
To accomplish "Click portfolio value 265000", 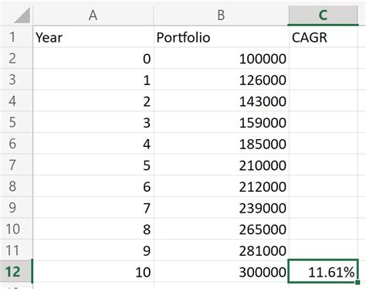I will (x=222, y=229).
